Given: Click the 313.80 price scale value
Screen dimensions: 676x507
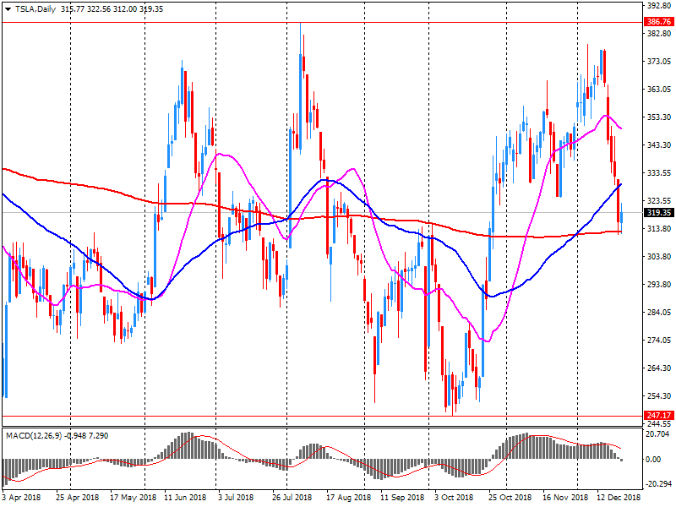Looking at the screenshot, I should [659, 228].
